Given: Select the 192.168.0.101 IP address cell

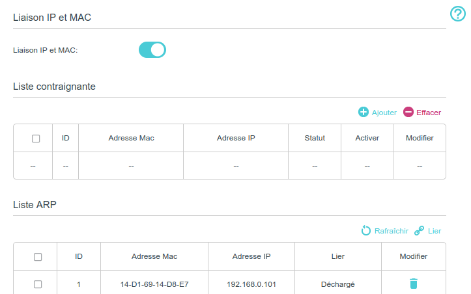Looking at the screenshot, I should pyautogui.click(x=251, y=284).
